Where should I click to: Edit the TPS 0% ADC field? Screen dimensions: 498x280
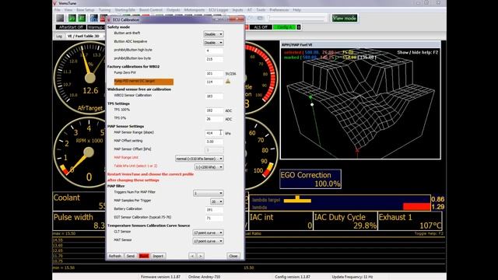tap(214, 119)
